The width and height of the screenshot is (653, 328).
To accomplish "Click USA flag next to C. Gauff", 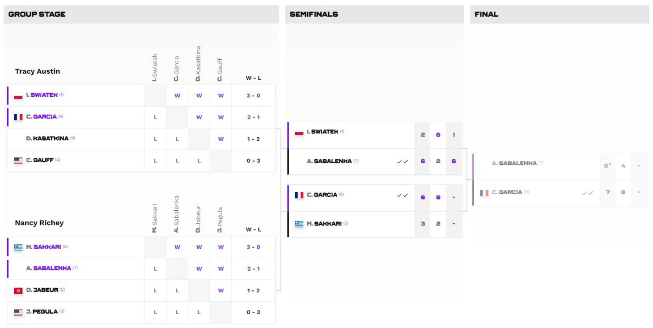I will (18, 161).
